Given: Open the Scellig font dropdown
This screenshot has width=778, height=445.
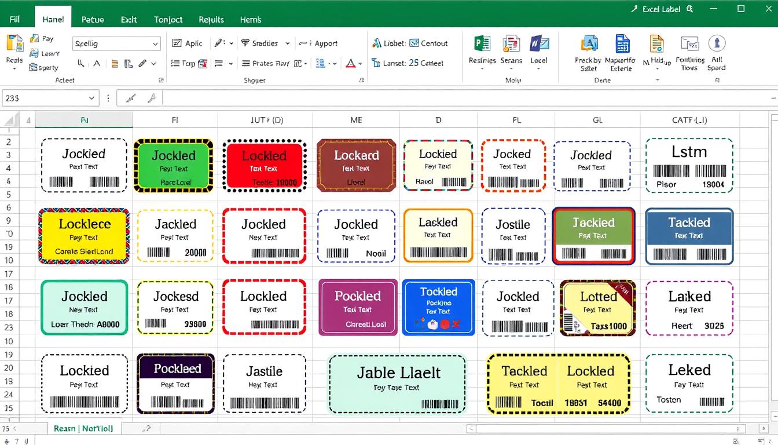Looking at the screenshot, I should pyautogui.click(x=155, y=44).
